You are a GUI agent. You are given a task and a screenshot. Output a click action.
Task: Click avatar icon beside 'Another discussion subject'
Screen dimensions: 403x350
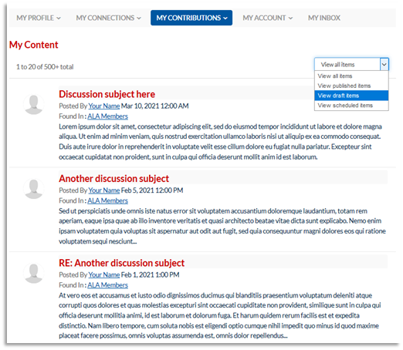34,189
